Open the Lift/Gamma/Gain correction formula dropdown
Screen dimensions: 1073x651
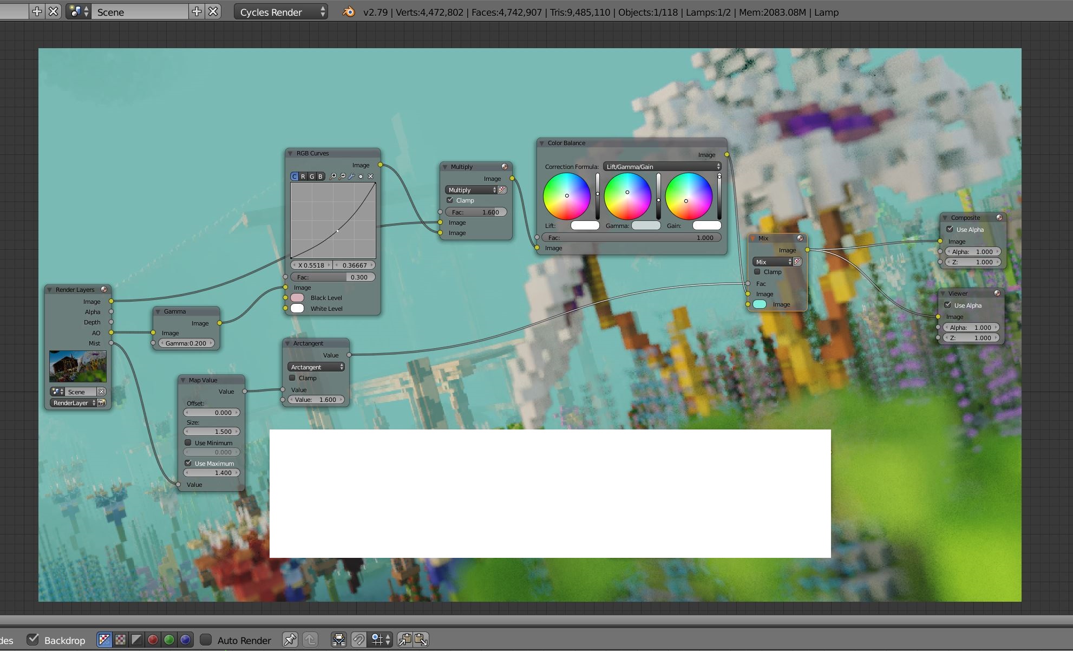(663, 166)
